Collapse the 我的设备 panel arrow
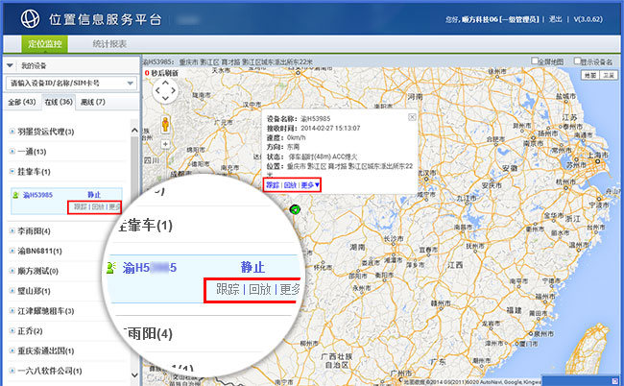Image resolution: width=624 pixels, height=386 pixels. (10, 65)
